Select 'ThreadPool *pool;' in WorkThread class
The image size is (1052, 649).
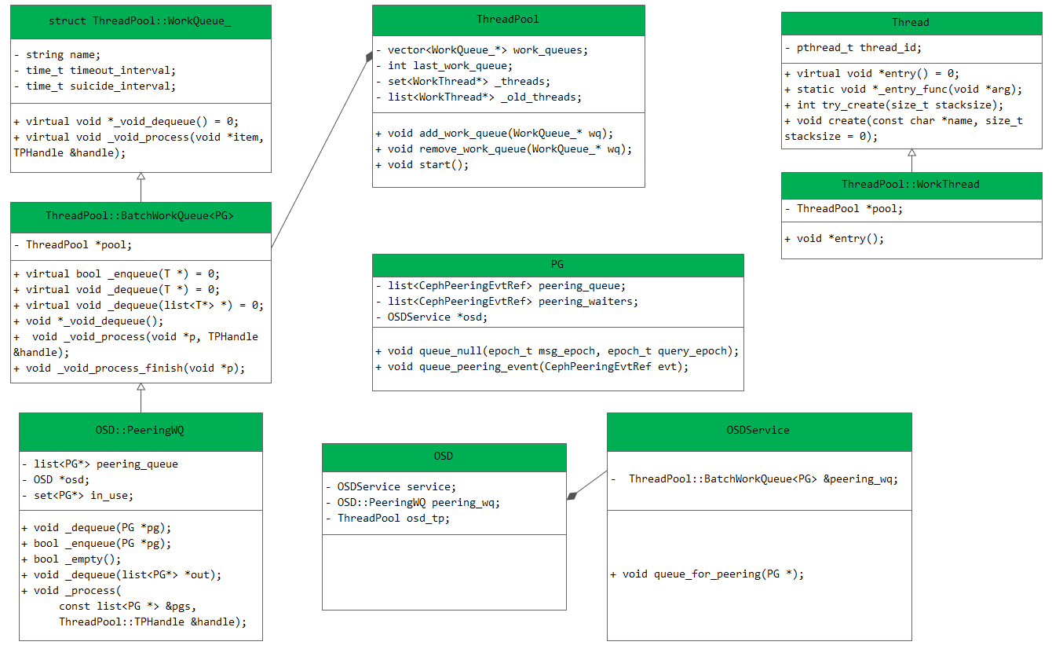click(x=844, y=208)
